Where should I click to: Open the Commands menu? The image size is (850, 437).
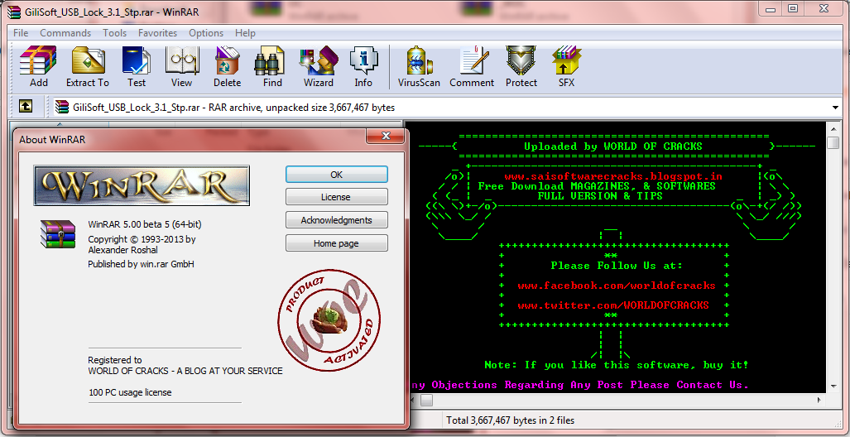[65, 33]
